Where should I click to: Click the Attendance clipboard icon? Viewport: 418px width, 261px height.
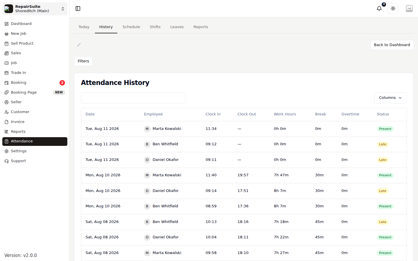(6, 141)
